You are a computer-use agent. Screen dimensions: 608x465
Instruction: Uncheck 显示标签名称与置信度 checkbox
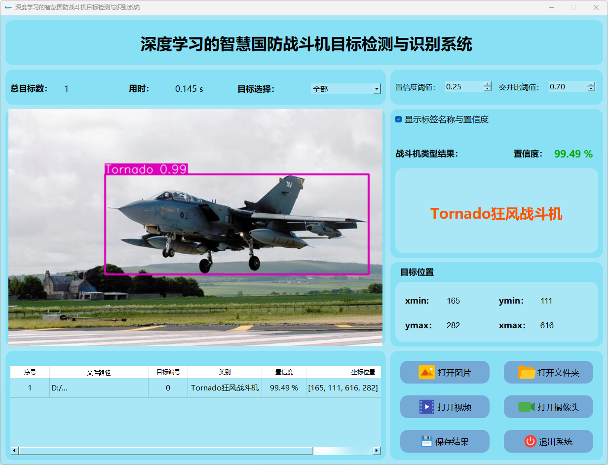(x=399, y=119)
